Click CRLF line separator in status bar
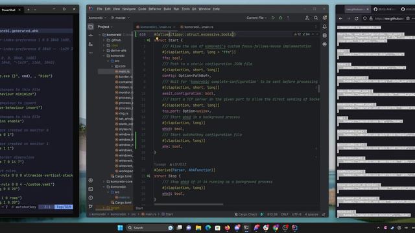Viewport: 415px width, 233px height. click(285, 214)
